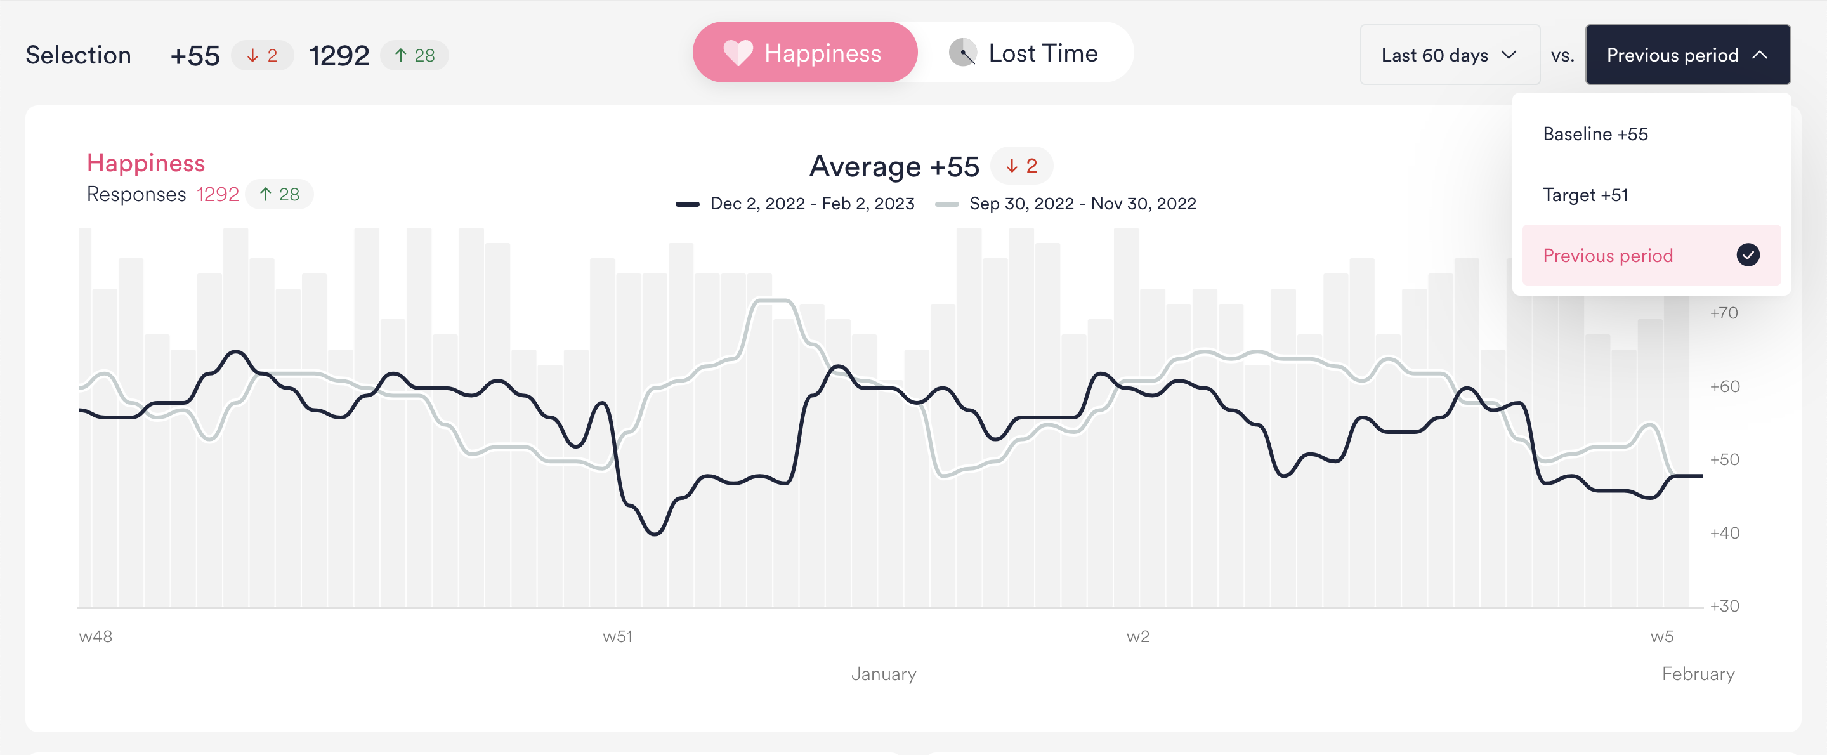Click the down-arrow 2 badge next to Average +55

click(x=1021, y=166)
